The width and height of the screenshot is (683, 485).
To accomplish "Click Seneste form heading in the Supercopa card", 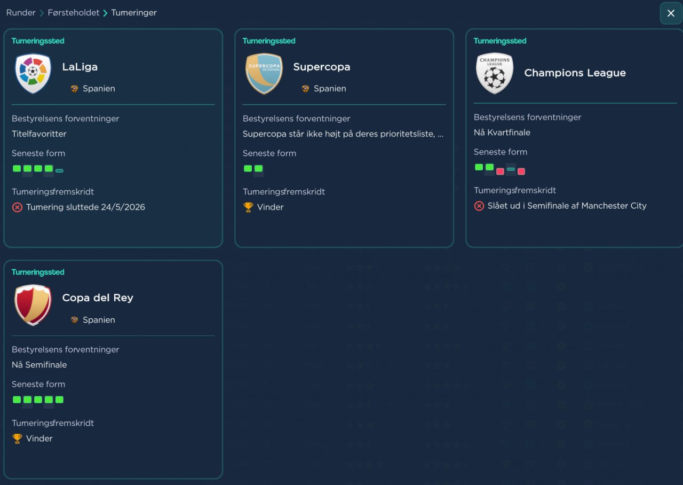I will [269, 153].
